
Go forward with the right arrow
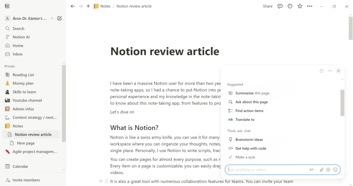[80, 6]
